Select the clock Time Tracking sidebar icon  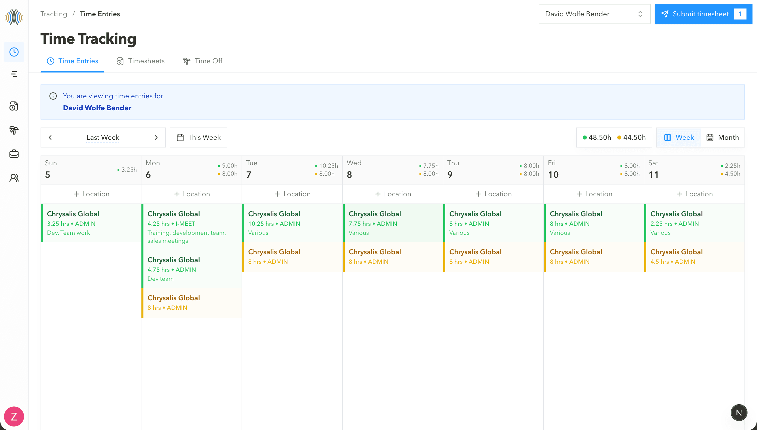pyautogui.click(x=14, y=52)
